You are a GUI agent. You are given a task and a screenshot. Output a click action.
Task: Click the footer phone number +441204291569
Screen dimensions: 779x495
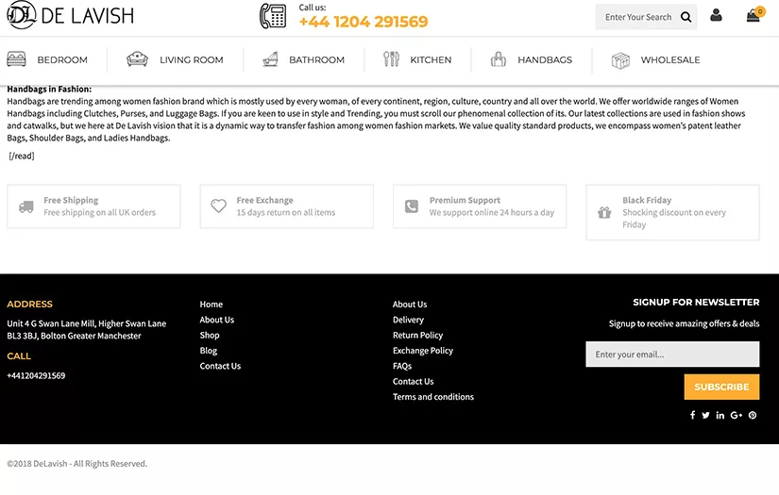[x=36, y=375]
